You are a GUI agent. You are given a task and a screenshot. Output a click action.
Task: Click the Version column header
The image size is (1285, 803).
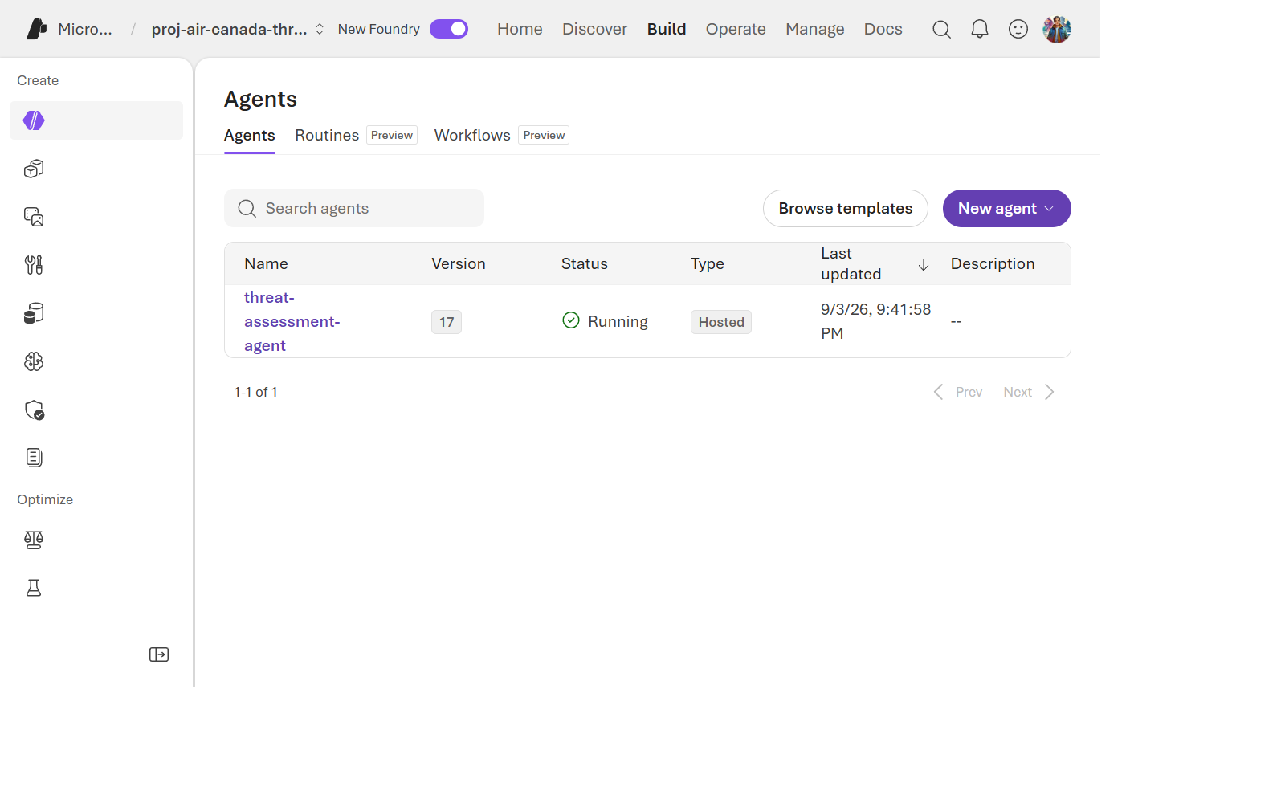[459, 263]
